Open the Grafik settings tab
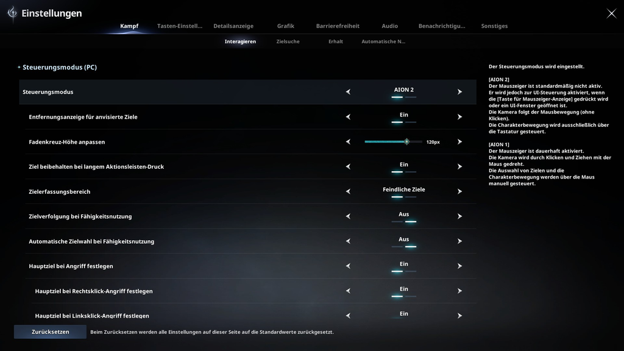 [x=285, y=26]
